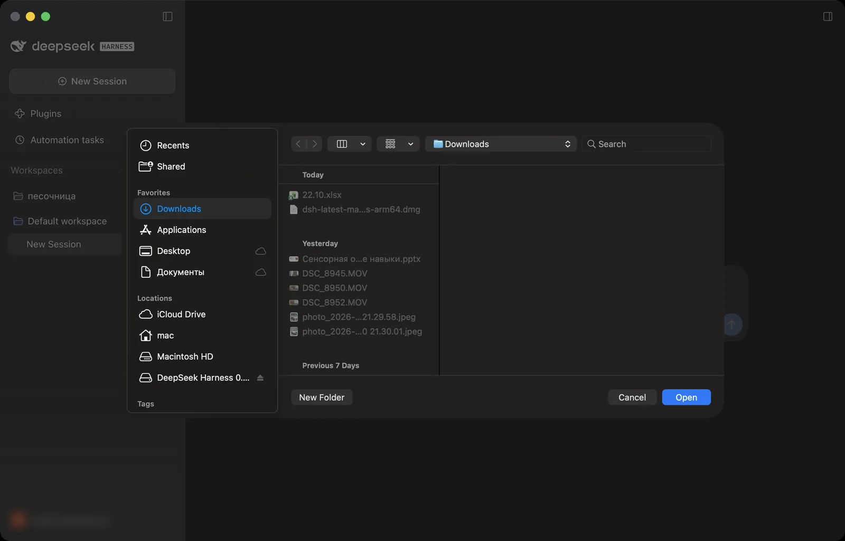Image resolution: width=845 pixels, height=541 pixels.
Task: Click the user avatar at the sidebar bottom
Action: tap(18, 520)
